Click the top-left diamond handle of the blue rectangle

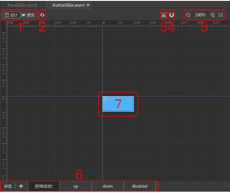(x=105, y=99)
